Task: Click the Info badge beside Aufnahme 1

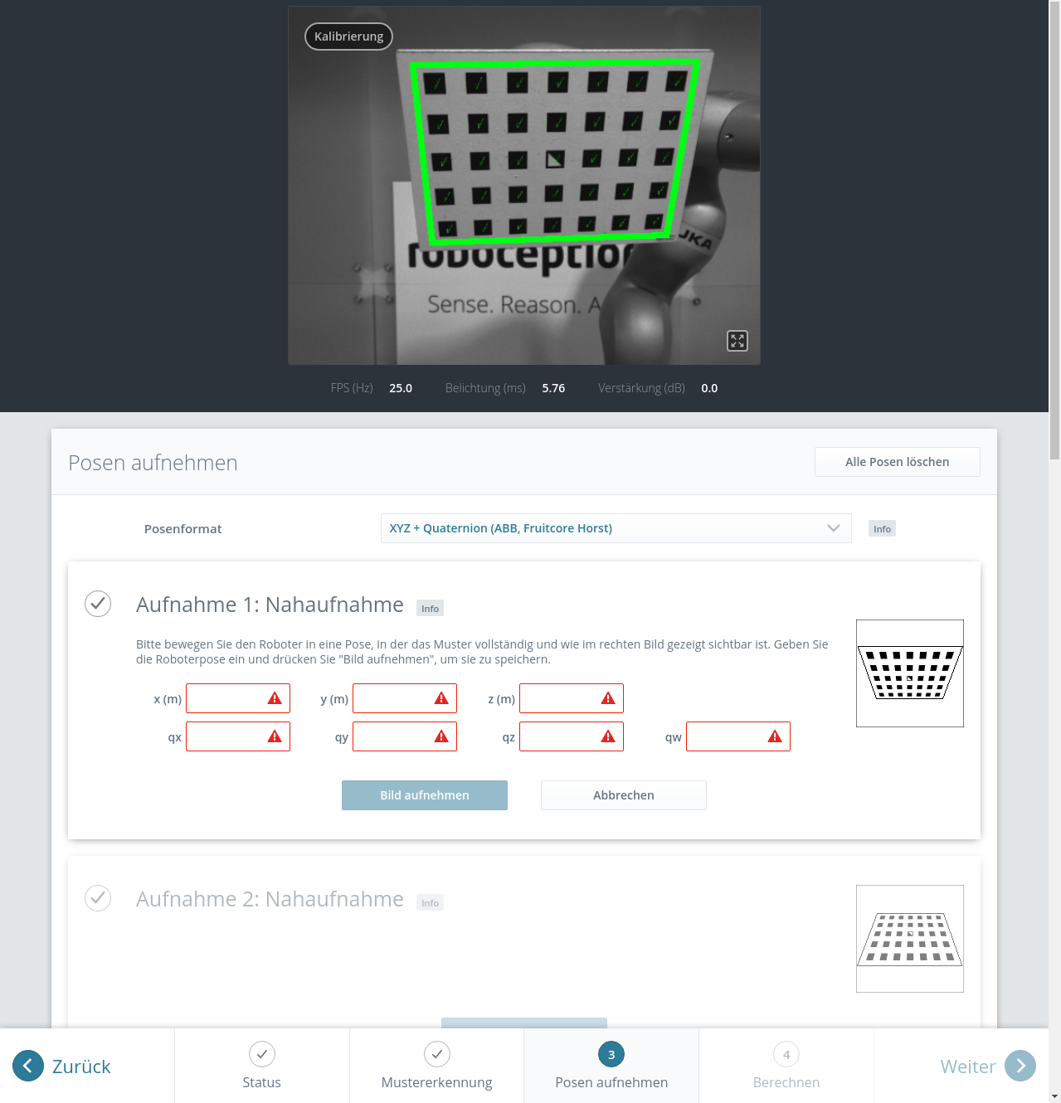Action: click(x=430, y=608)
